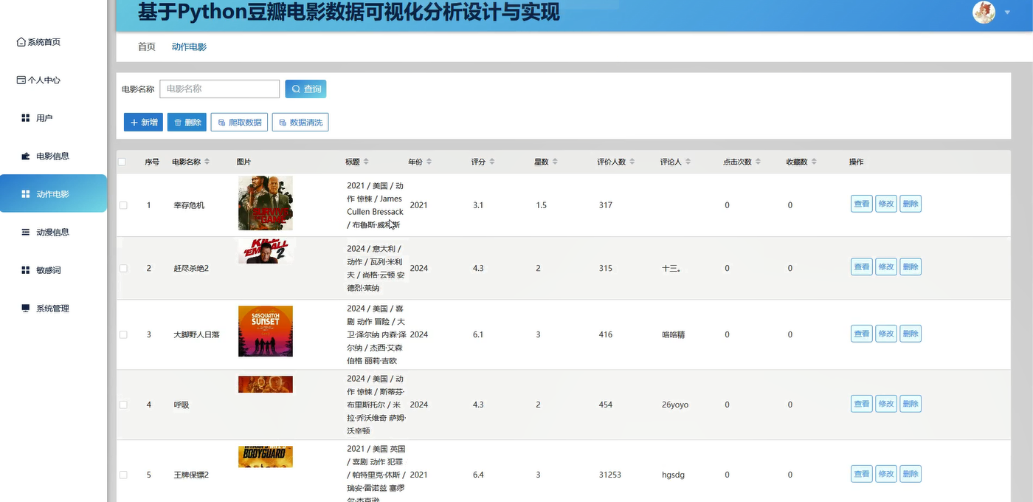Image resolution: width=1033 pixels, height=502 pixels.
Task: Click the 31253 review count cell
Action: pyautogui.click(x=611, y=475)
